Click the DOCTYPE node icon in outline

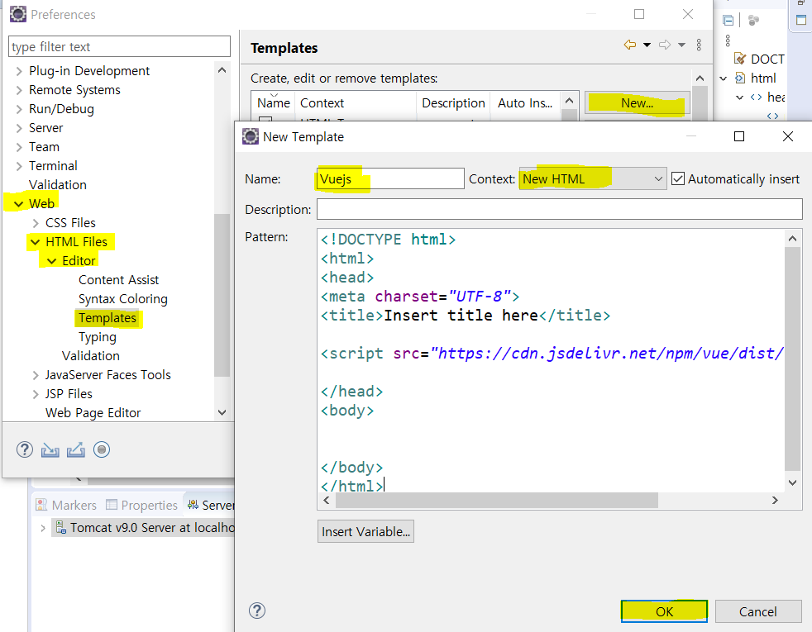tap(741, 59)
